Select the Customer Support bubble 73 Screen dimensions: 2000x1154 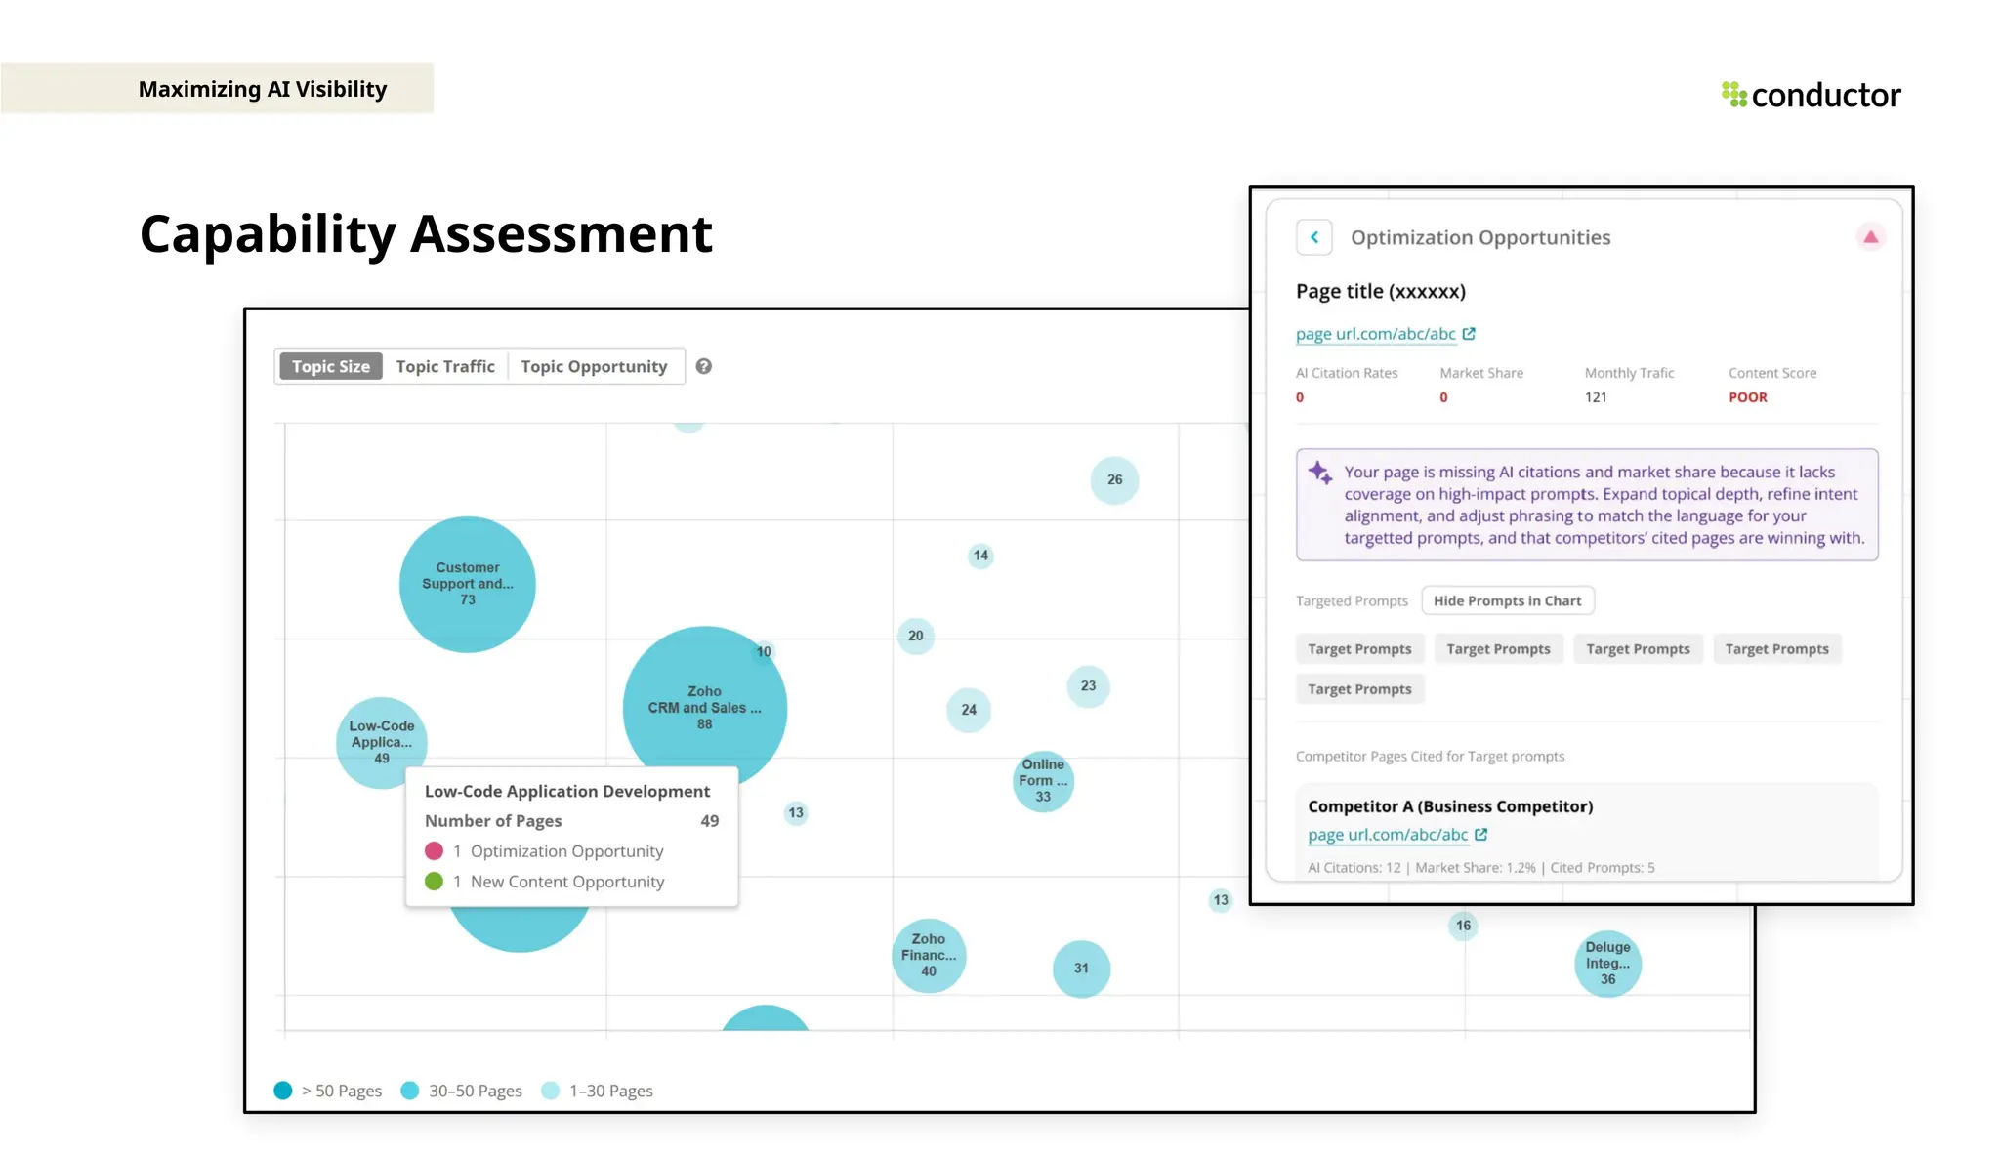click(468, 584)
